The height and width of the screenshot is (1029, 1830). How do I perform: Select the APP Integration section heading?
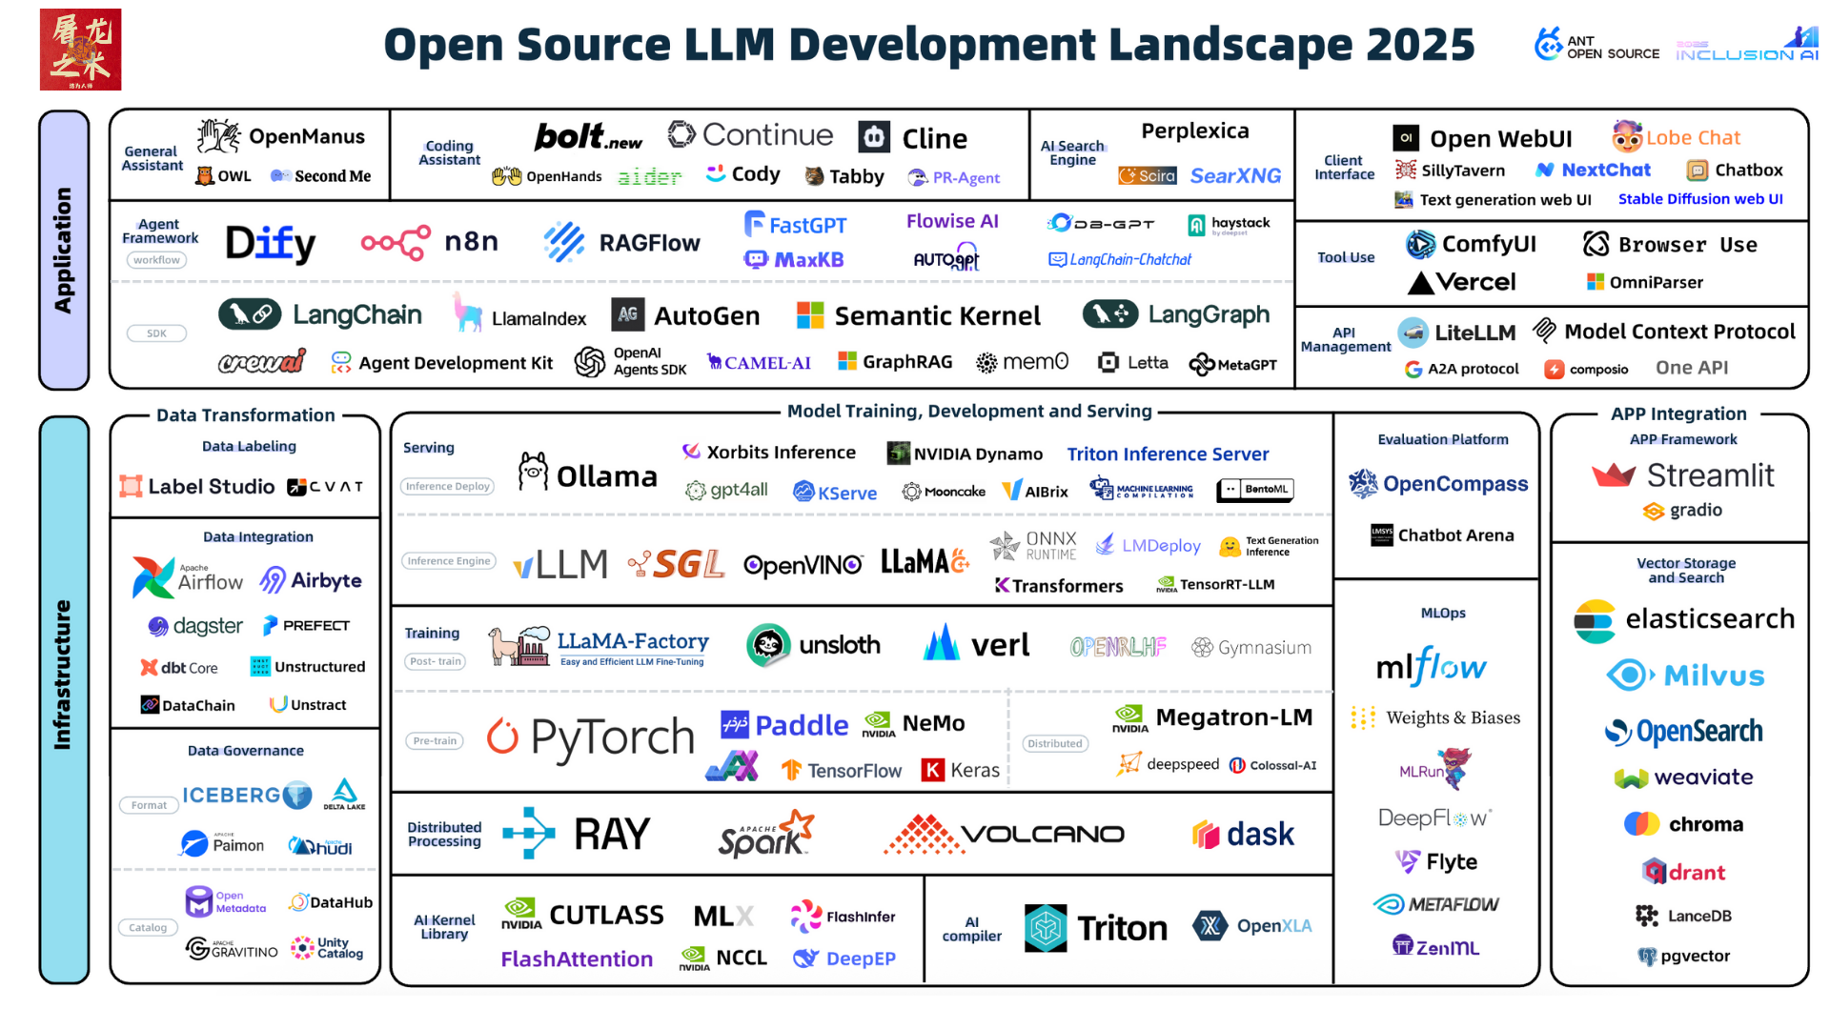(x=1678, y=414)
